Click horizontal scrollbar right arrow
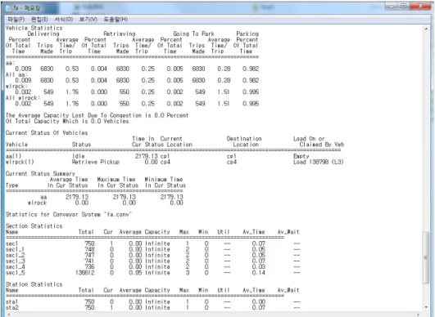Image resolution: width=435 pixels, height=317 pixels. (419, 315)
